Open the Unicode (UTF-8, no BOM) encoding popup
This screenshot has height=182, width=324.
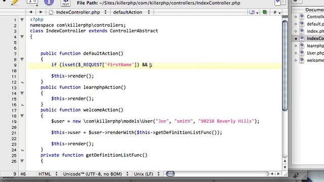[96, 174]
